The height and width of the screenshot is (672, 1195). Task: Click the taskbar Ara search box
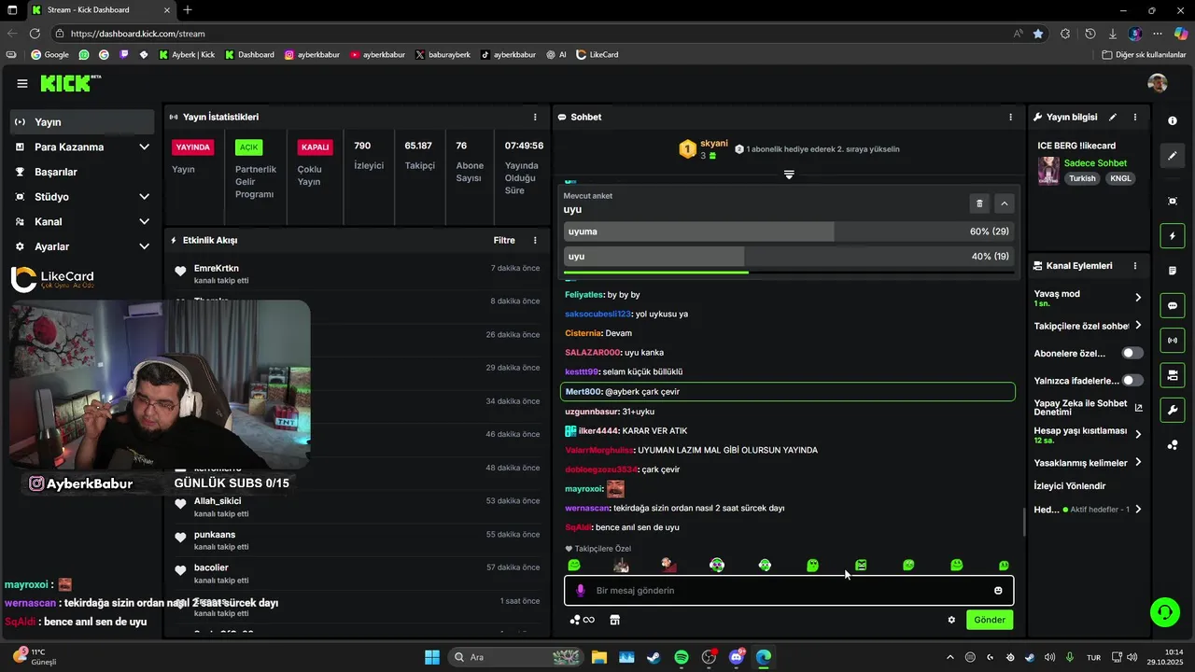coord(516,657)
